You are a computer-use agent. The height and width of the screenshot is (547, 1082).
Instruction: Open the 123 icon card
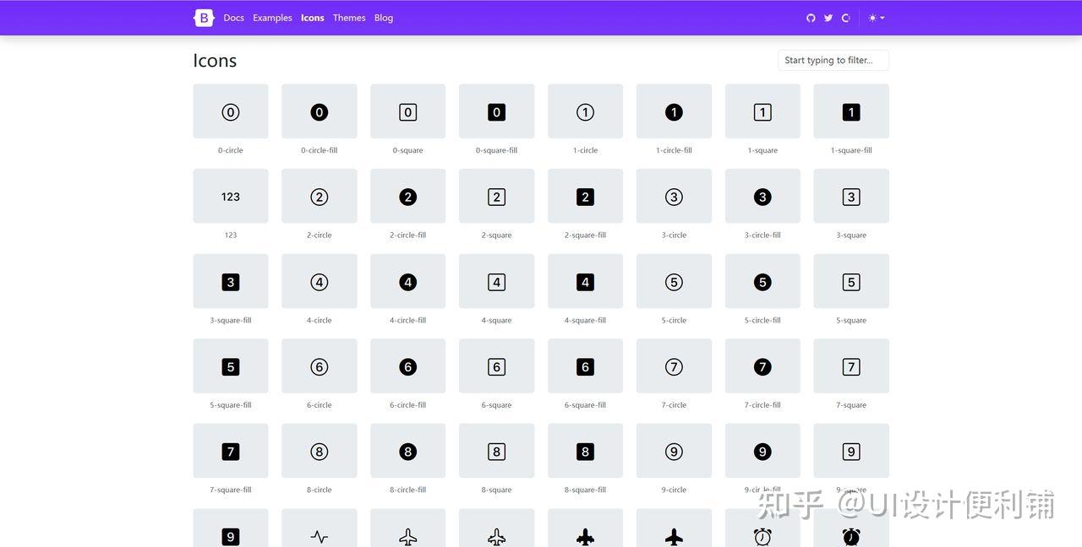click(x=231, y=196)
